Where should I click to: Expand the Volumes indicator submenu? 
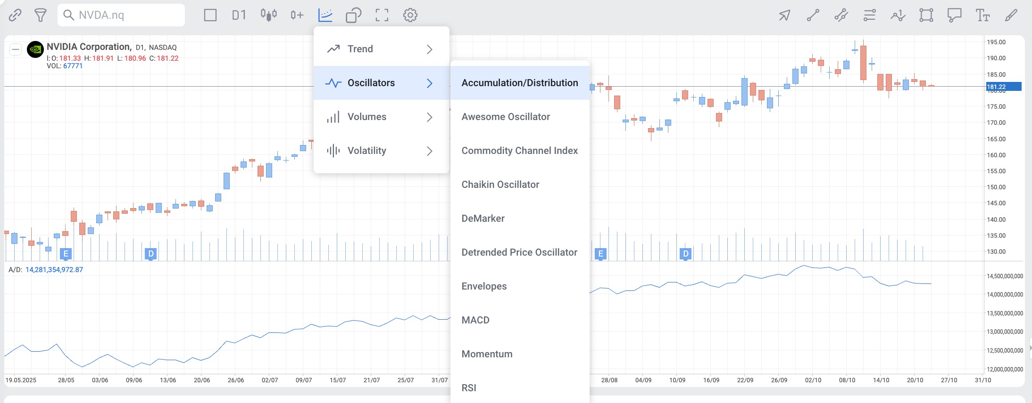click(x=381, y=117)
